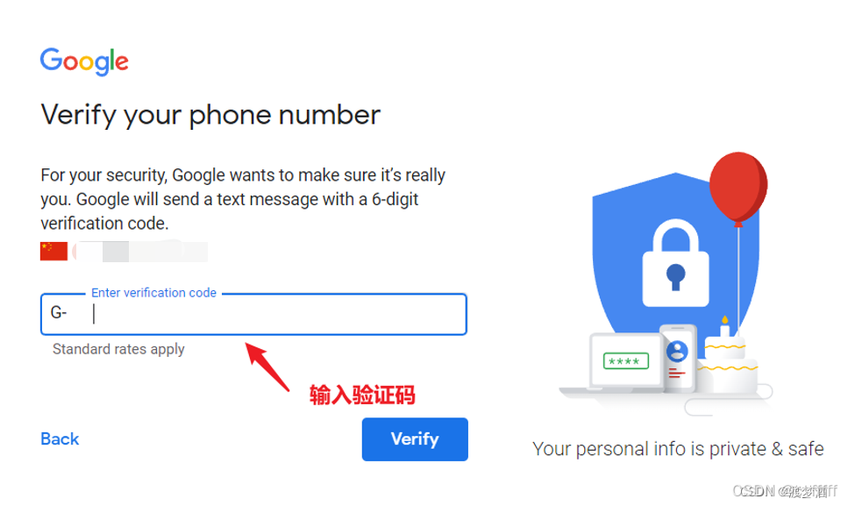Click the blue user avatar on phone
This screenshot has height=506, width=841.
pyautogui.click(x=677, y=352)
